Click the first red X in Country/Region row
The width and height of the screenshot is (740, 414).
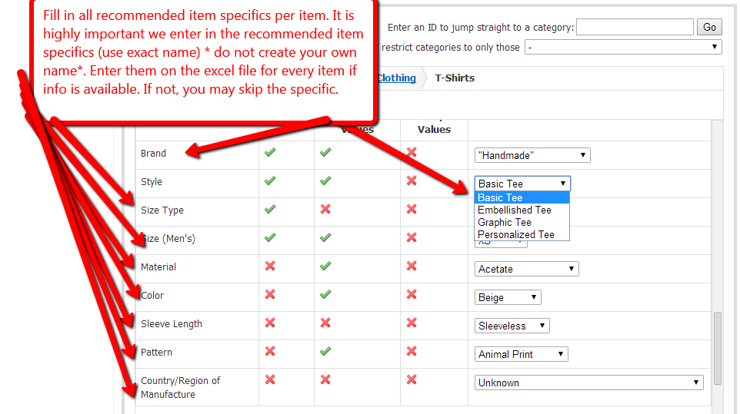coord(270,379)
